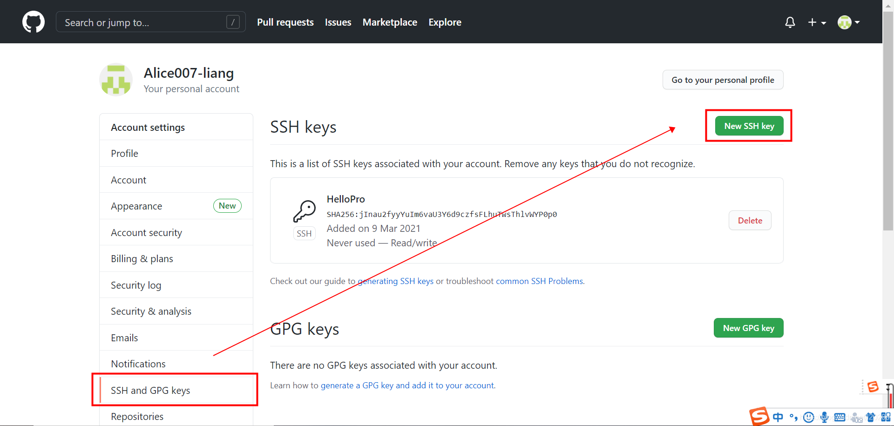Toggle Sogou punctuation mode
Viewport: 894px width, 426px height.
click(793, 417)
